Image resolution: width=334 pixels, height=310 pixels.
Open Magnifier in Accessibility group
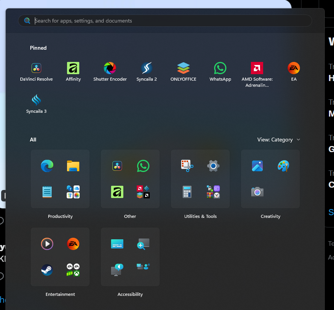tap(143, 244)
